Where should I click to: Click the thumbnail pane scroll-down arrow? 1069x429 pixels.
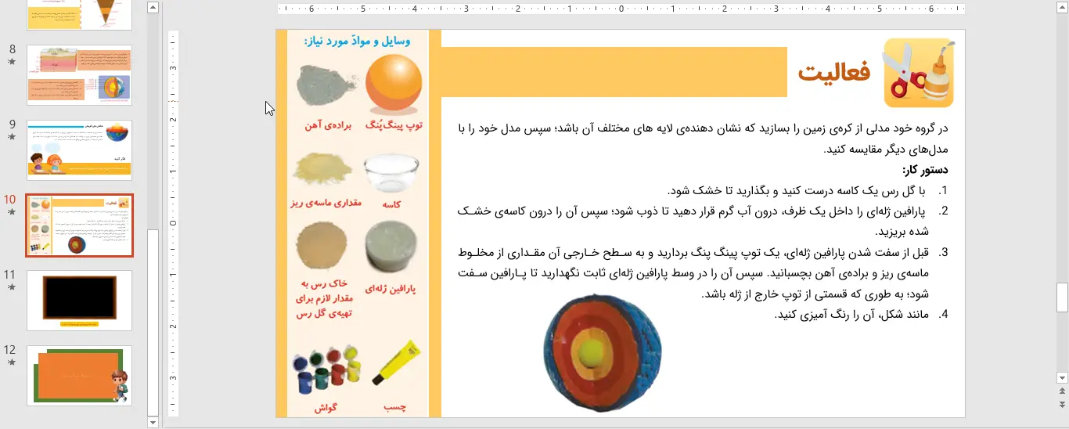click(x=153, y=422)
